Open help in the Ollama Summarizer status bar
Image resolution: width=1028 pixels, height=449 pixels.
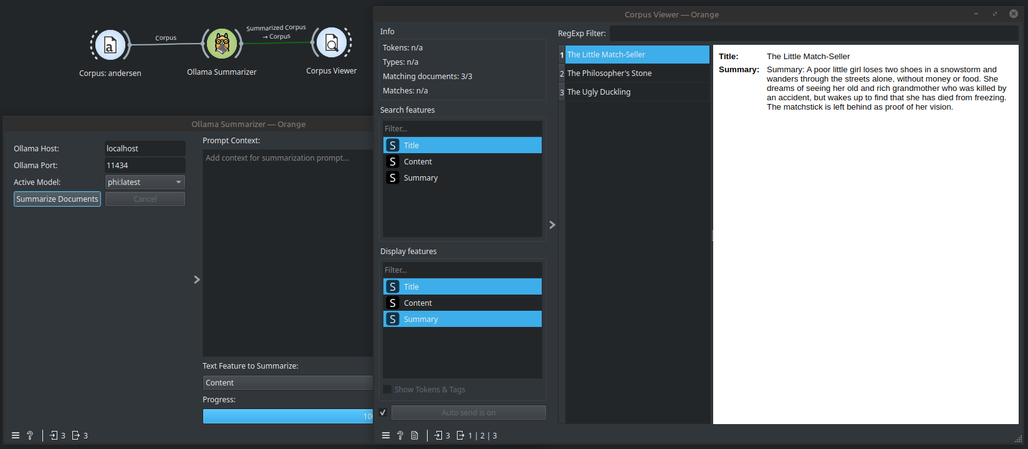pos(30,435)
